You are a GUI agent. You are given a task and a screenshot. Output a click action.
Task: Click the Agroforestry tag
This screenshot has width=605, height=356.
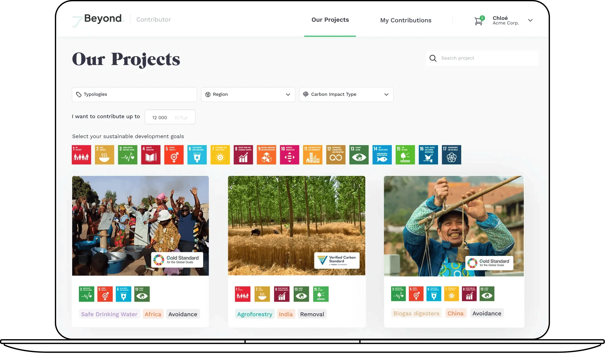[x=255, y=314]
